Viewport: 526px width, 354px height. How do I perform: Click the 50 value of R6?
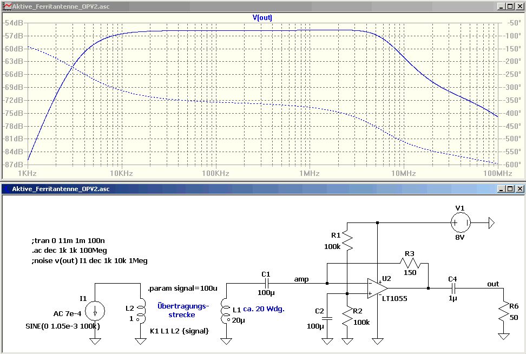tap(514, 317)
